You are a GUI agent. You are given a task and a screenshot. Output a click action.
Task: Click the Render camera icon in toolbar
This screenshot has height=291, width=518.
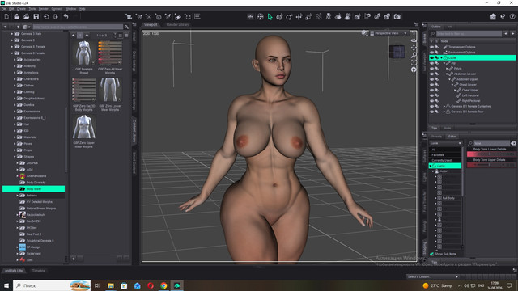(397, 17)
